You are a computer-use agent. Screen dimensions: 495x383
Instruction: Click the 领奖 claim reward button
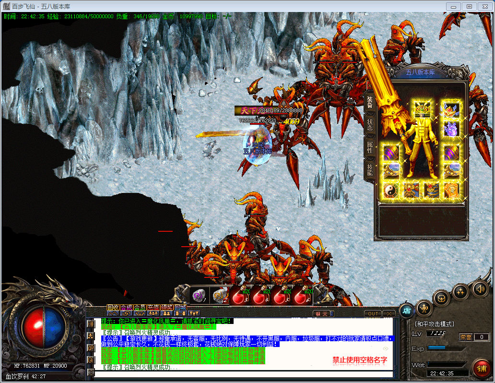167,307
